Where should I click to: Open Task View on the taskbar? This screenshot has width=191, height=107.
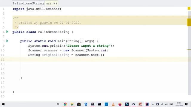58,104
